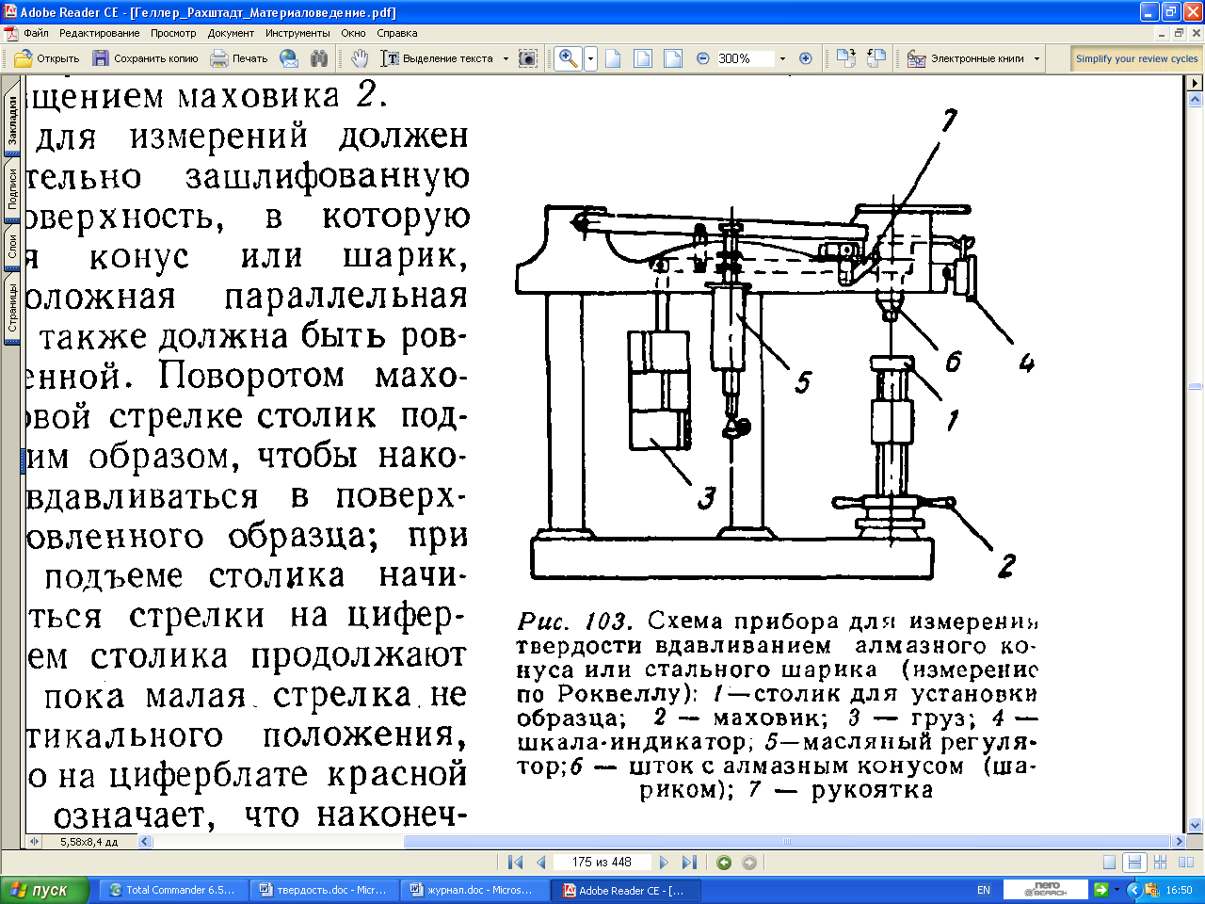Click the Nero Search box in taskbar
1205x904 pixels.
pos(1046,889)
